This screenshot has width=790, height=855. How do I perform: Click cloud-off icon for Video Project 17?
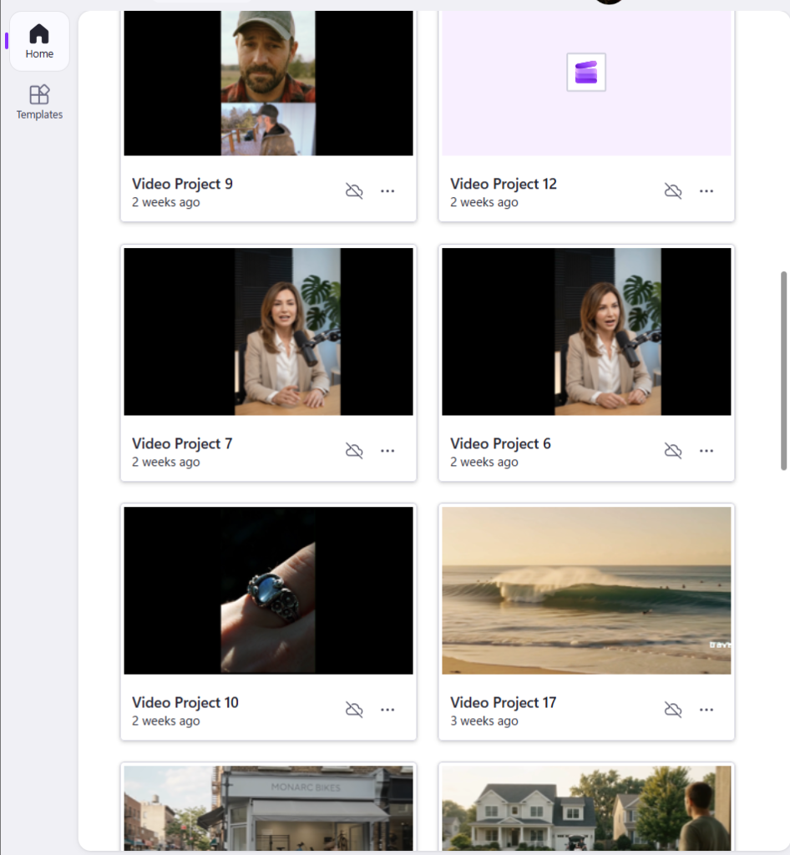(673, 710)
